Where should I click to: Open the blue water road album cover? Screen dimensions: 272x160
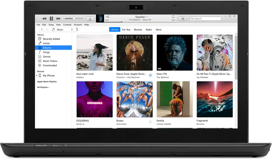point(95,53)
